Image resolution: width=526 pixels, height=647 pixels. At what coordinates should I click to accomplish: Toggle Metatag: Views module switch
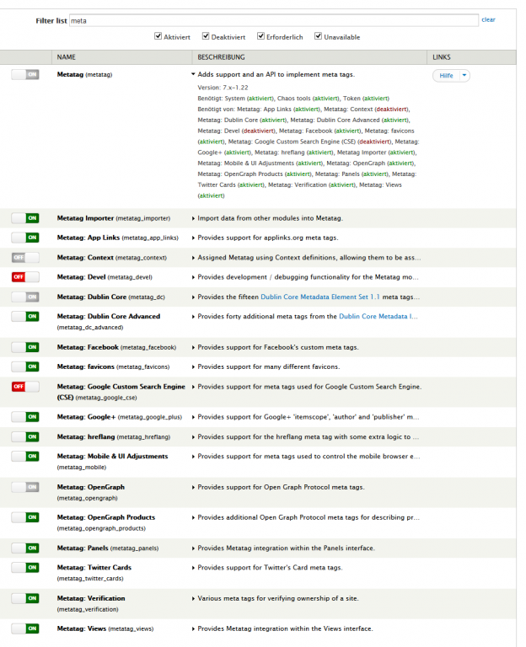coord(25,628)
